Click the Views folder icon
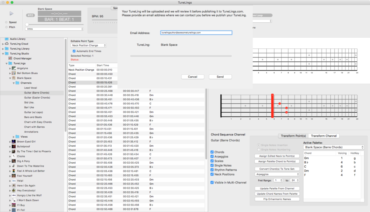Screen dimensions: 370x212 coord(17,137)
